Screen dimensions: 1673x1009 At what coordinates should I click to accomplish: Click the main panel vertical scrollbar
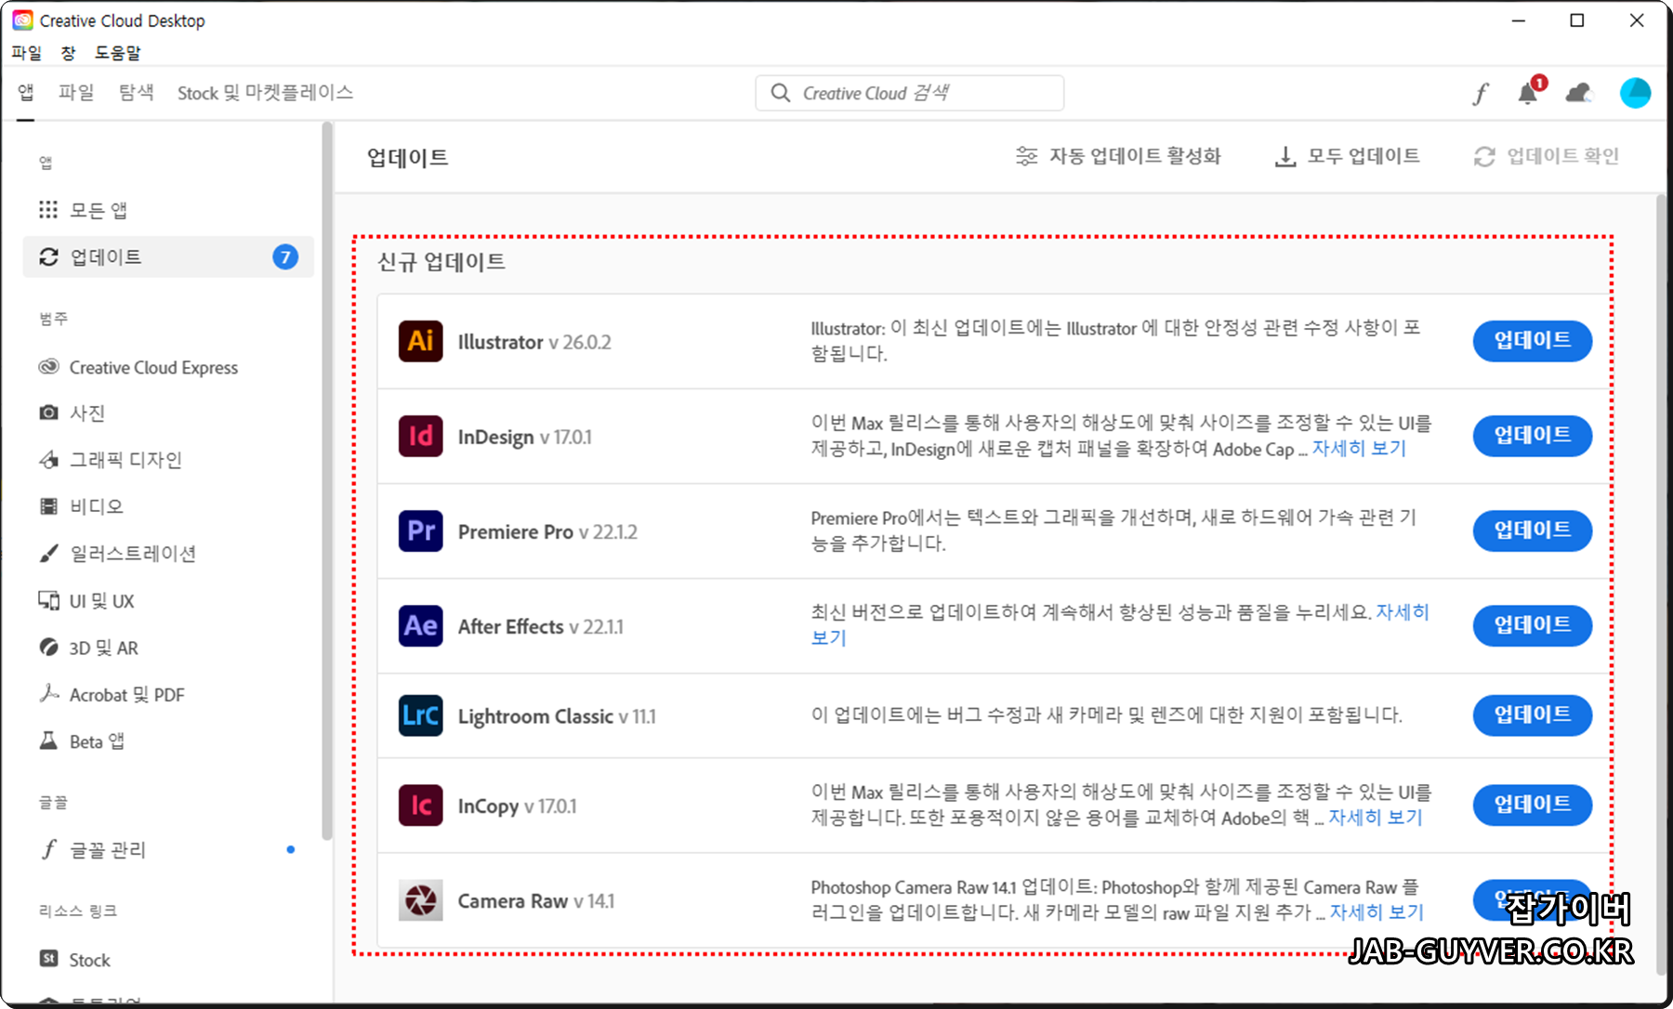(x=1661, y=583)
